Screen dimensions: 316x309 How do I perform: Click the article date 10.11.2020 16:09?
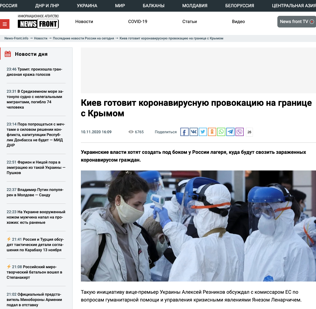tap(96, 132)
